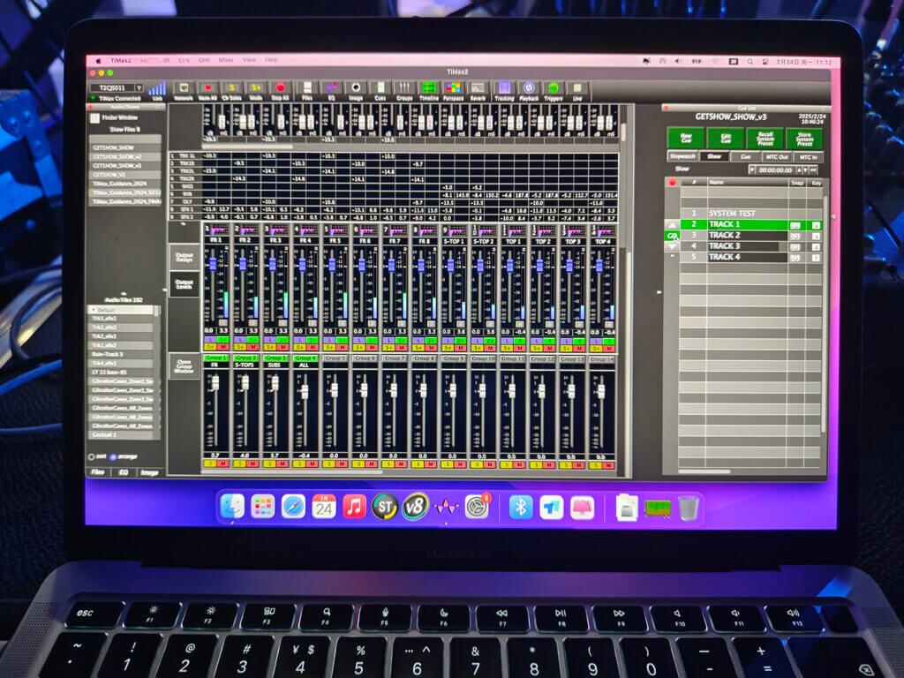Mute the Group 4 ALL strip

[313, 464]
